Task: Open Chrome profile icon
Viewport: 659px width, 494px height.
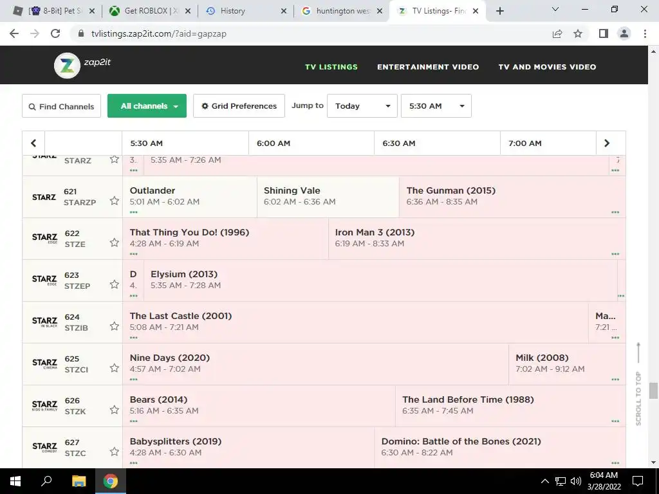Action: [x=624, y=33]
